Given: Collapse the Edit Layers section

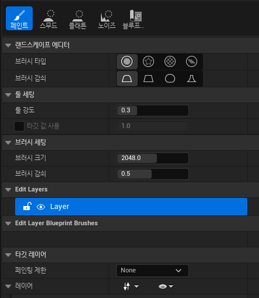Looking at the screenshot, I should [8, 190].
